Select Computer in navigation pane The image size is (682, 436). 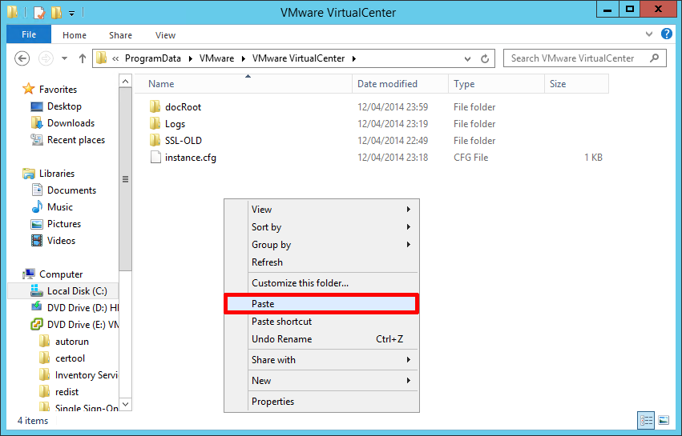[60, 274]
